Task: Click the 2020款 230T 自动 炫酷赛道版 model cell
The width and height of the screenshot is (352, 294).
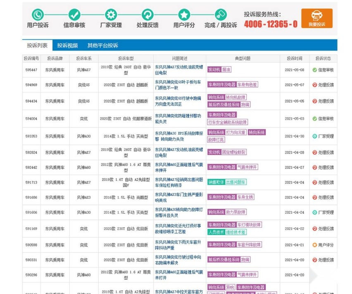Action: pos(126,118)
